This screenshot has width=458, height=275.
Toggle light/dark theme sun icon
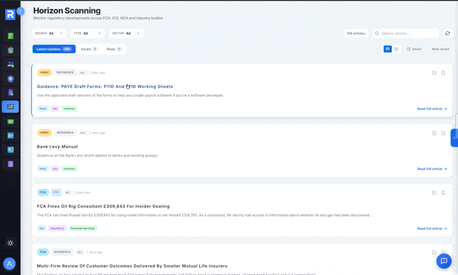click(x=10, y=243)
